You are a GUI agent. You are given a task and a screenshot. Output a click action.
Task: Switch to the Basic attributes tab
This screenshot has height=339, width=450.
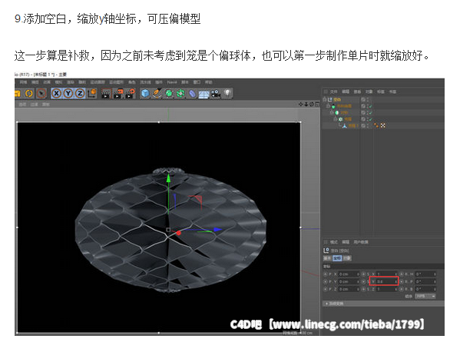(327, 258)
